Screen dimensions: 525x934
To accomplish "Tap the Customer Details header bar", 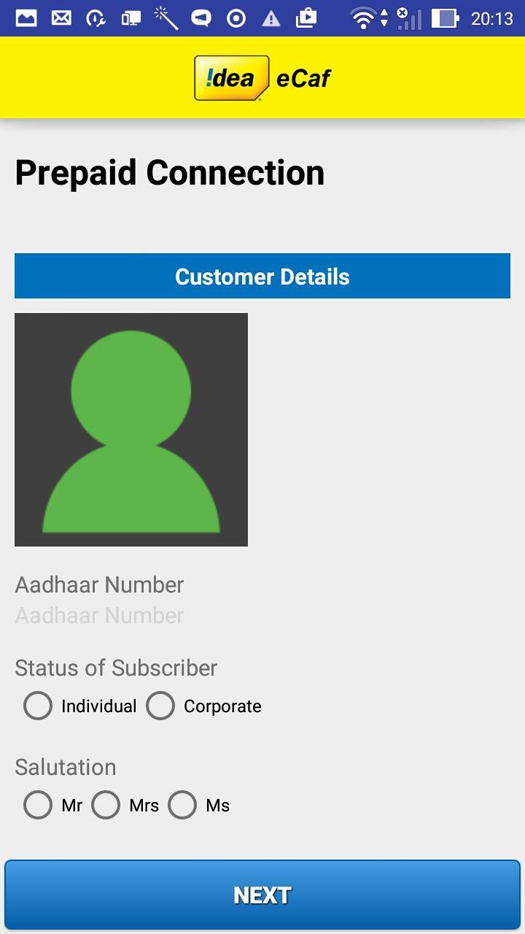I will (x=262, y=276).
